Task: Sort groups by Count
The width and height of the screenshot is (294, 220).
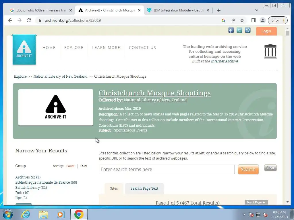Action: [x=70, y=166]
